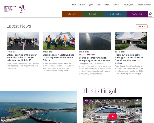Open the Business section
The width and height of the screenshot is (154, 123).
pos(115,14)
